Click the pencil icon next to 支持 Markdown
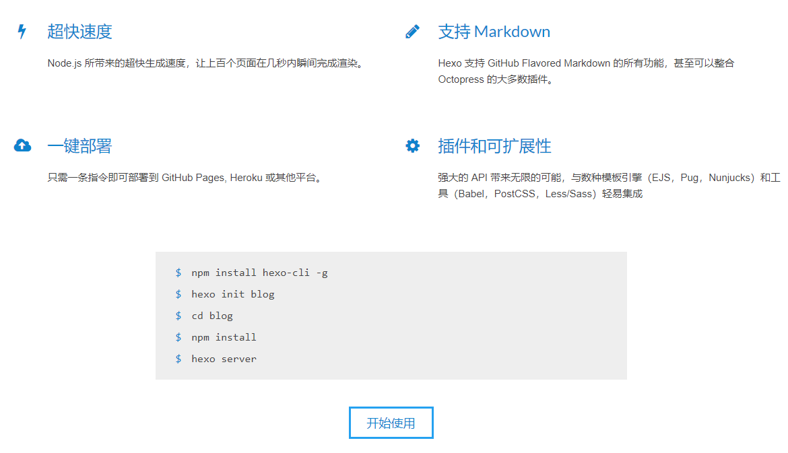 412,30
